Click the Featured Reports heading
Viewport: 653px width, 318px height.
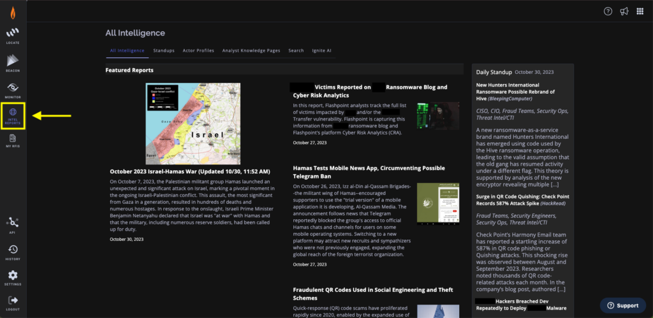[x=129, y=70]
